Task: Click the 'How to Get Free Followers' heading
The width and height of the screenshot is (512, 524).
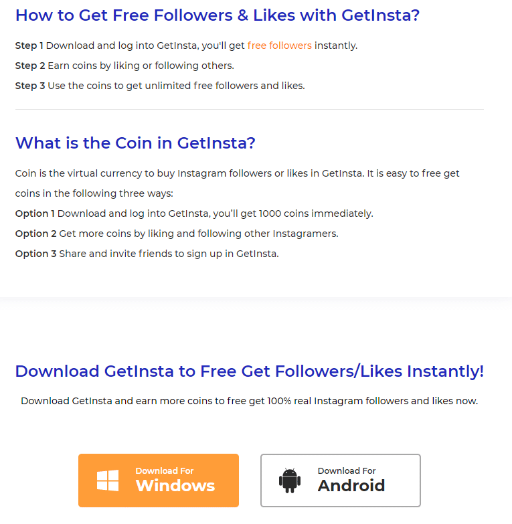Action: tap(218, 15)
